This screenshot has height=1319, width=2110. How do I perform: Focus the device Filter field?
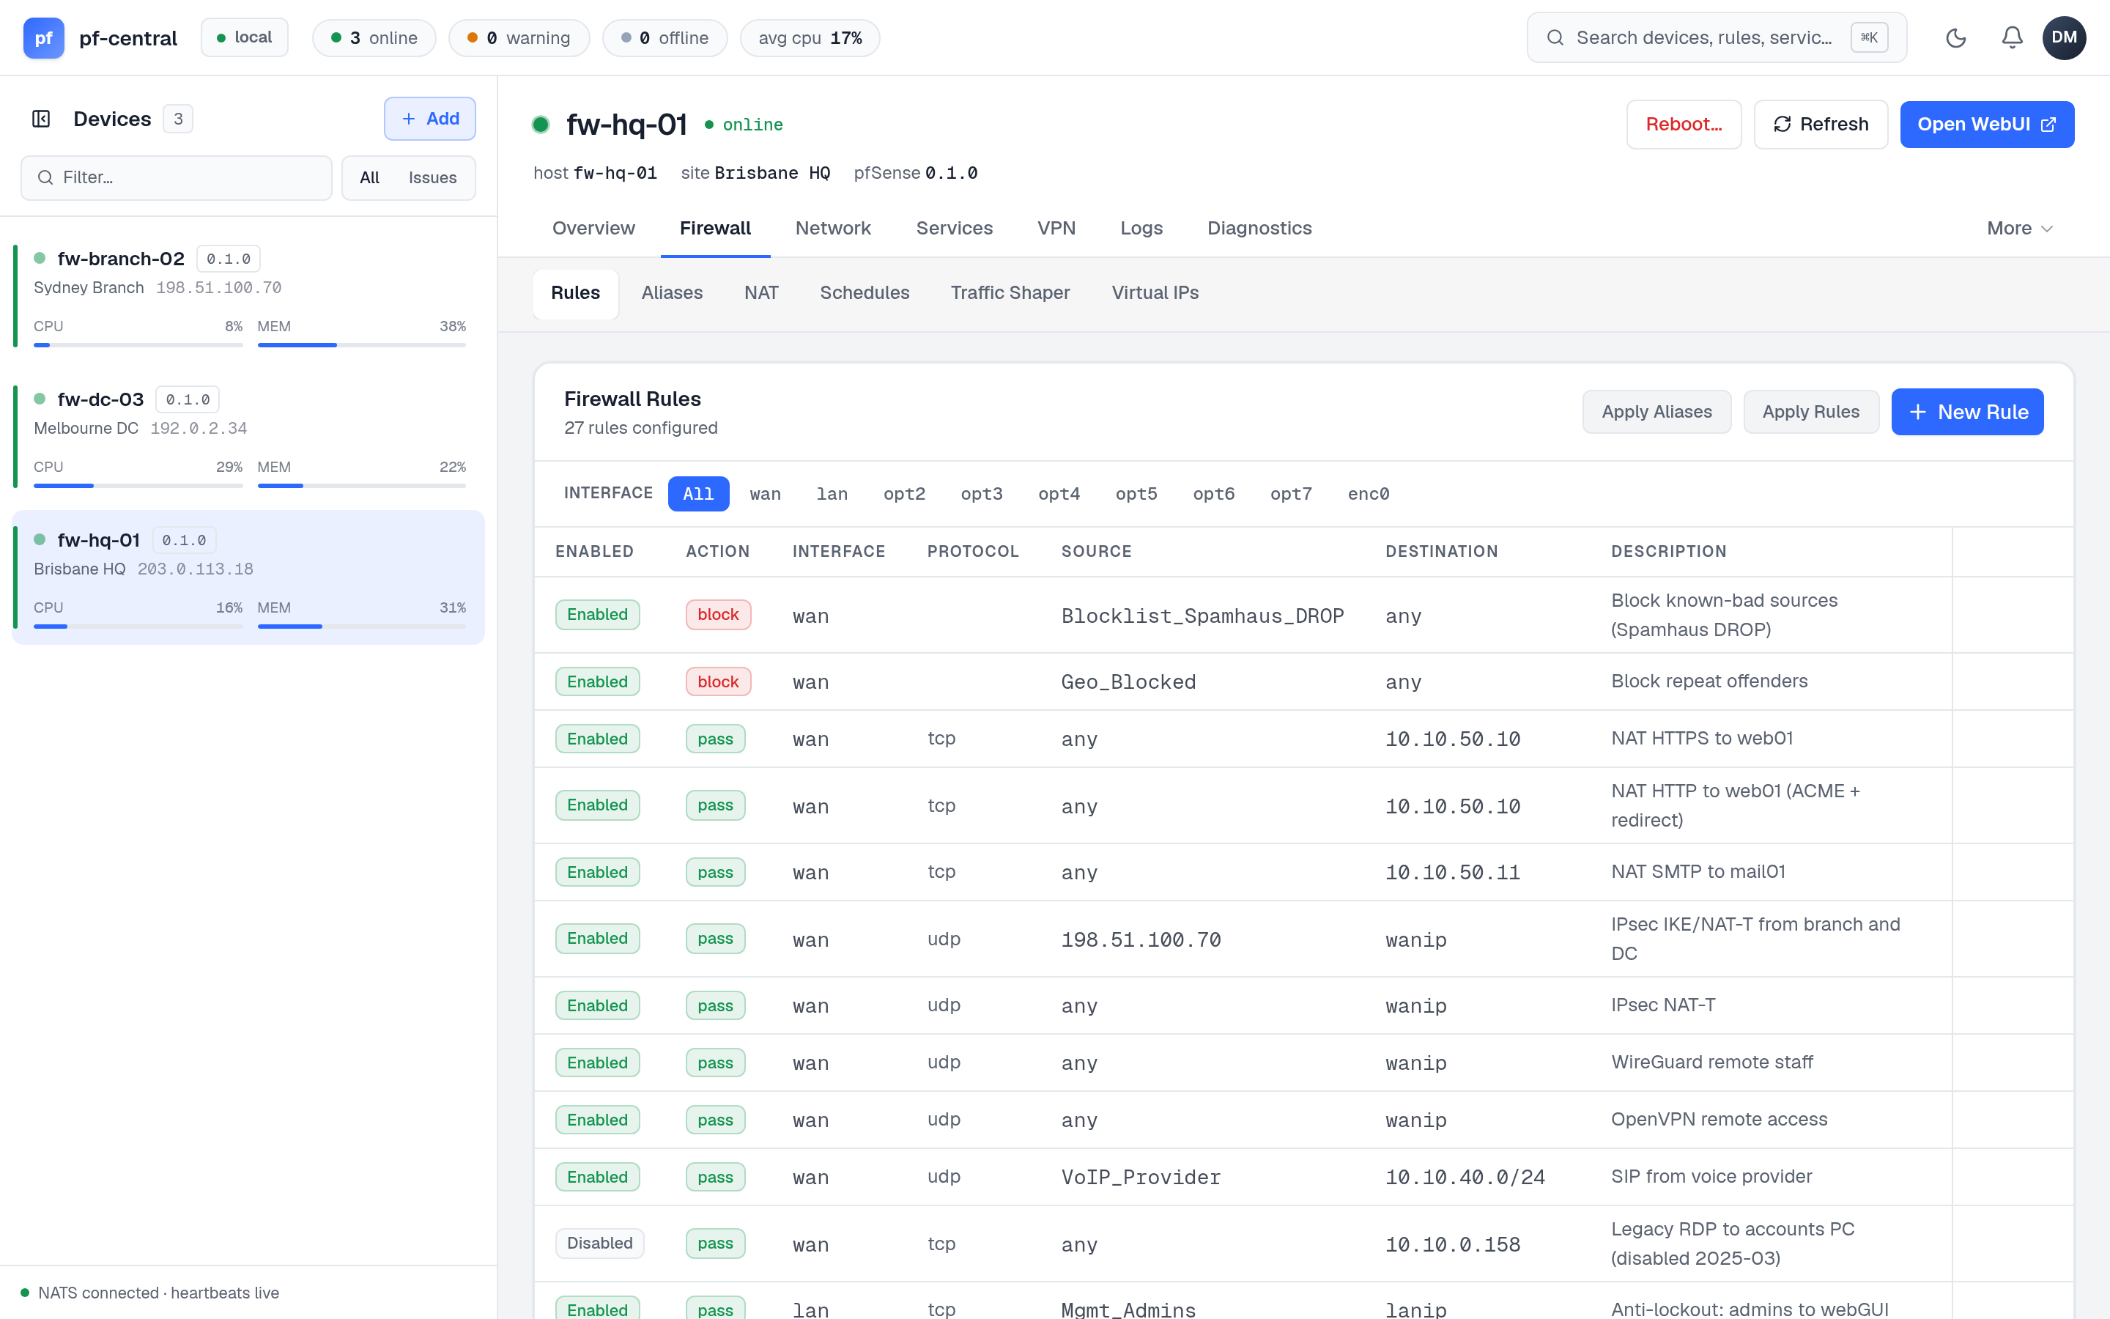(x=176, y=177)
